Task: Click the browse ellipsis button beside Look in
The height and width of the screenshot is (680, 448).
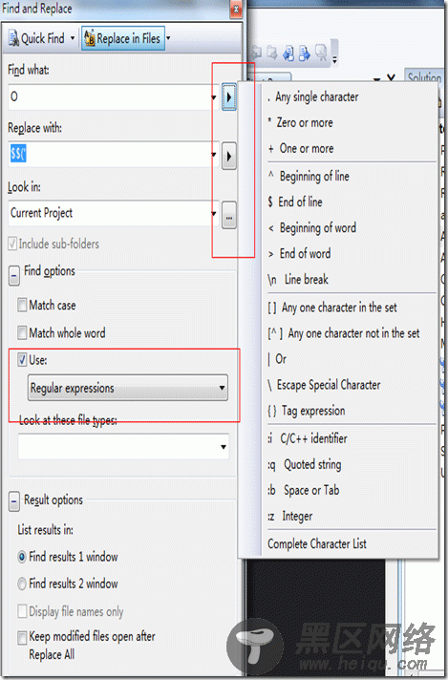Action: click(229, 214)
